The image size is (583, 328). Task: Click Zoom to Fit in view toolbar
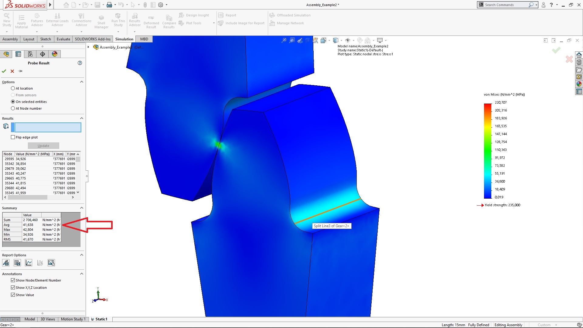284,40
